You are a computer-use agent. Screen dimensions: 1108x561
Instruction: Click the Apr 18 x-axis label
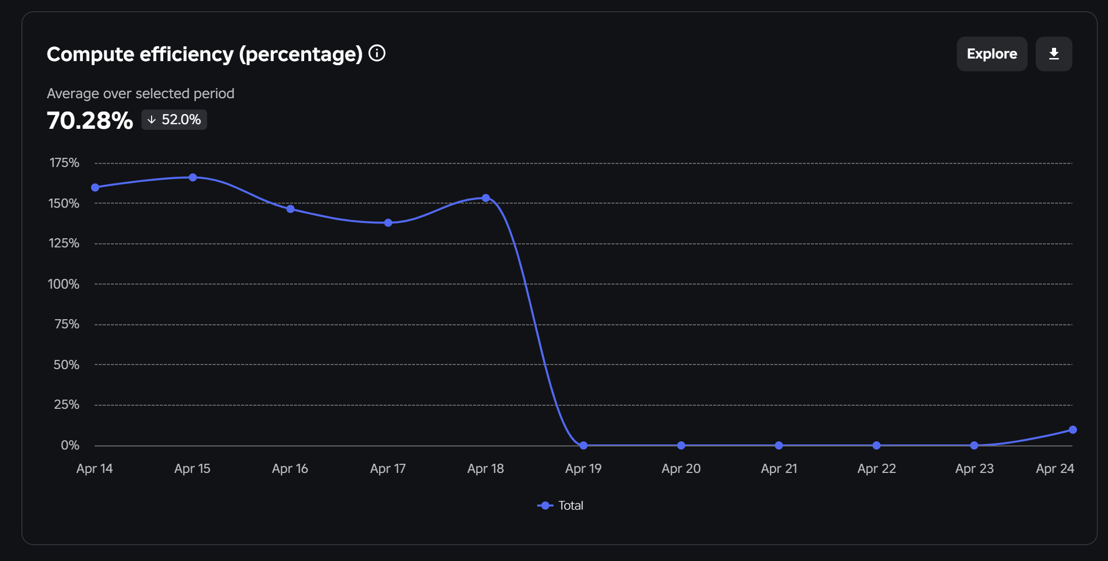(x=486, y=469)
